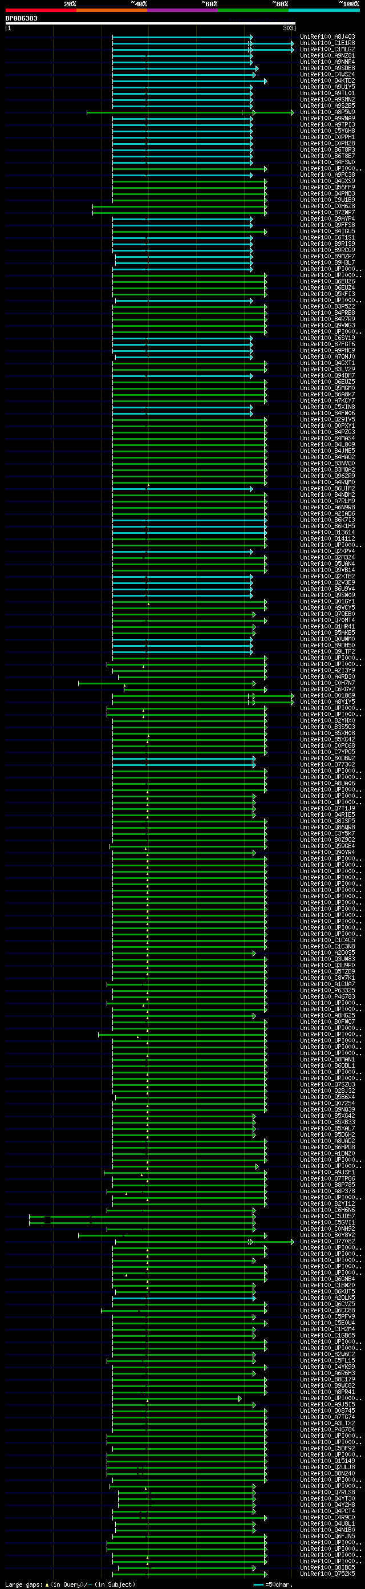
Task: Select the BP086383 query label
Action: [x=22, y=18]
